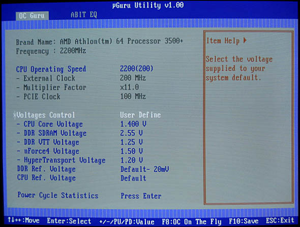The image size is (300, 227).
Task: Click the µGuru Utility v1.00 title
Action: (x=148, y=5)
